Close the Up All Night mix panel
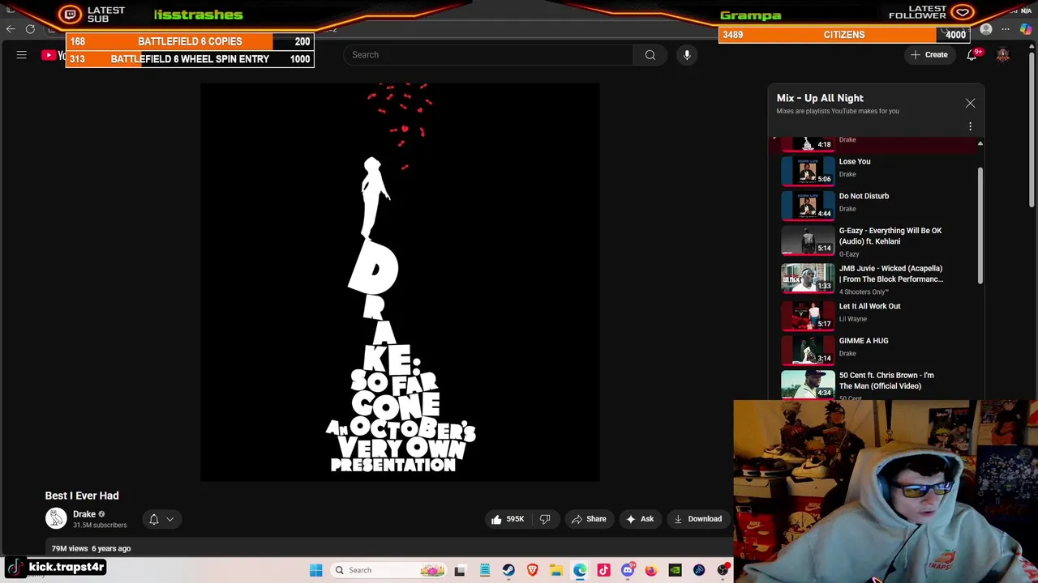The image size is (1038, 583). click(x=970, y=103)
